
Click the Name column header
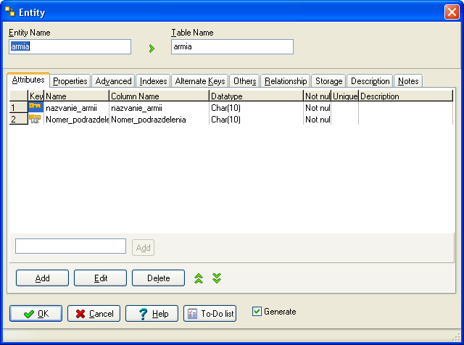(x=77, y=96)
